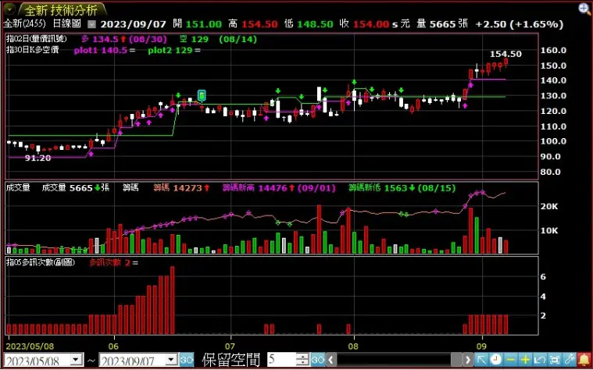
Task: Click the 籌碼新高 14476 (09/01) readout
Action: 279,188
